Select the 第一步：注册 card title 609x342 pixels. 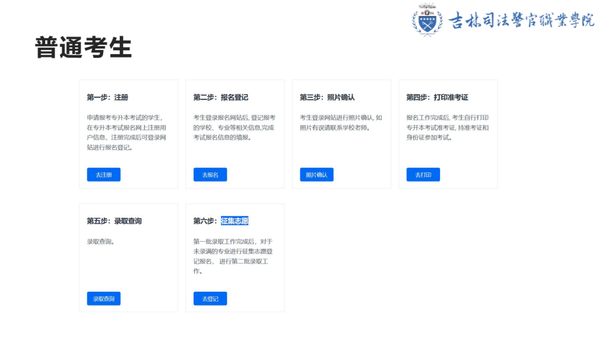click(x=108, y=97)
